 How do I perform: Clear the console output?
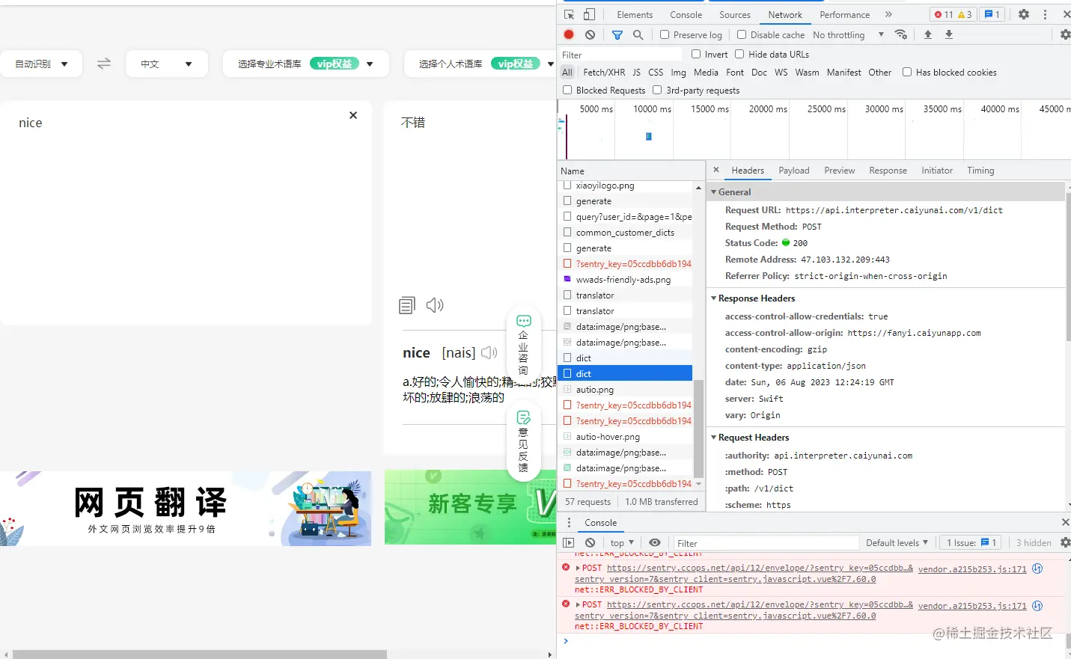coord(591,543)
